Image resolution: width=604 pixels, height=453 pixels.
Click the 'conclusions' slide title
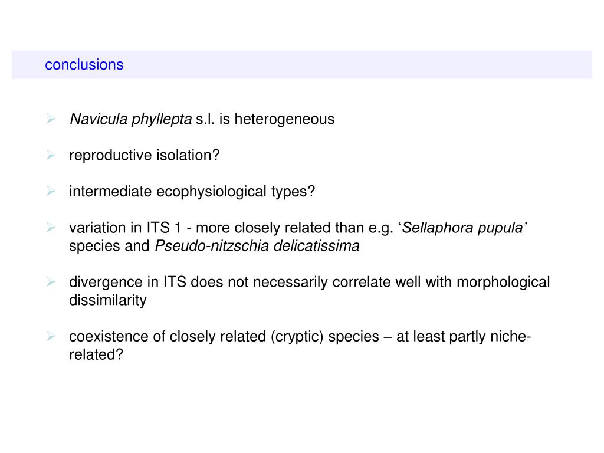pos(84,65)
